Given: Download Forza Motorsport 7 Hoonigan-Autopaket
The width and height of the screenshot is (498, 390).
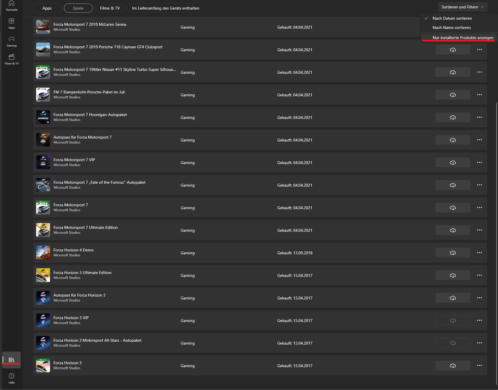Looking at the screenshot, I should point(453,117).
